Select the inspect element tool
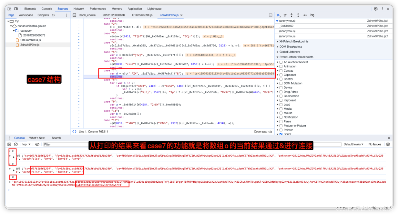 [x=9, y=8]
